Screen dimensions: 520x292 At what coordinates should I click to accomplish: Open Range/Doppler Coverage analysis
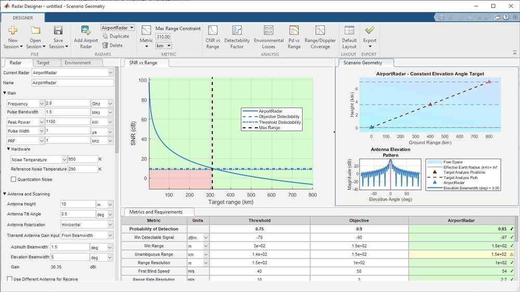[320, 31]
